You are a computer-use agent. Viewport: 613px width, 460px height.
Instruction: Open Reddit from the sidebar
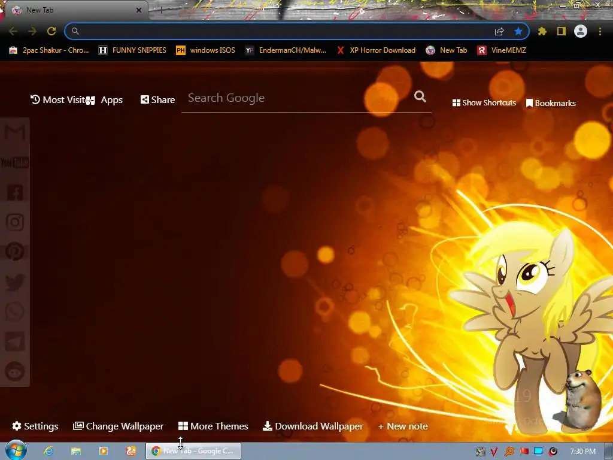point(15,371)
